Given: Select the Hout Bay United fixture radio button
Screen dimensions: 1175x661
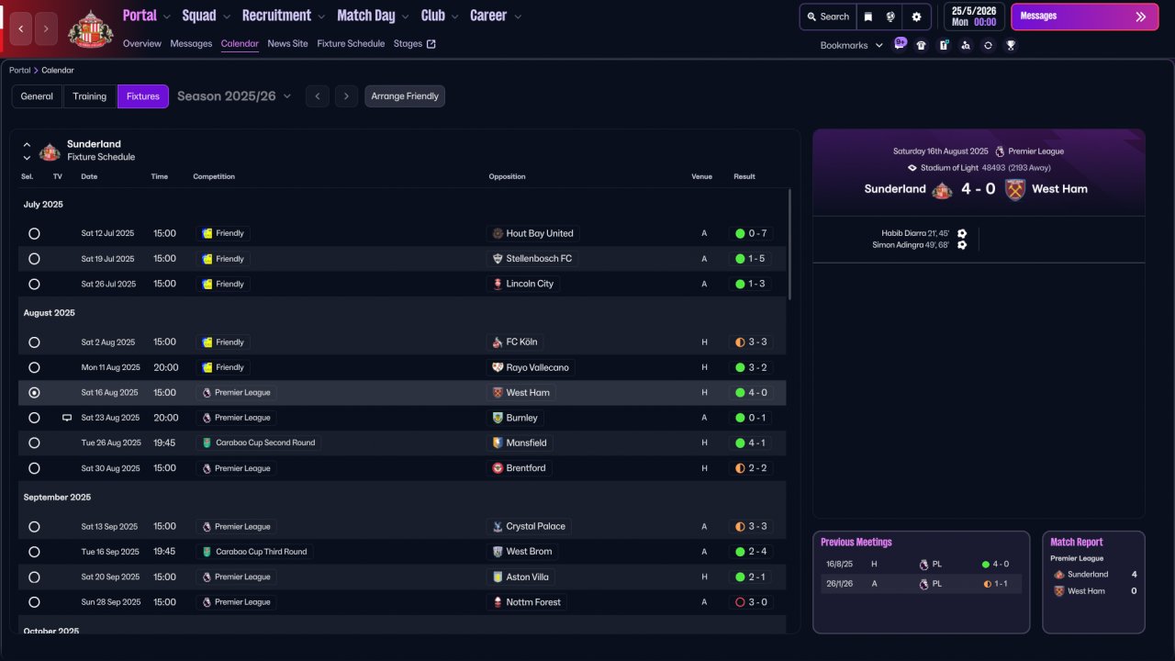Looking at the screenshot, I should 34,234.
